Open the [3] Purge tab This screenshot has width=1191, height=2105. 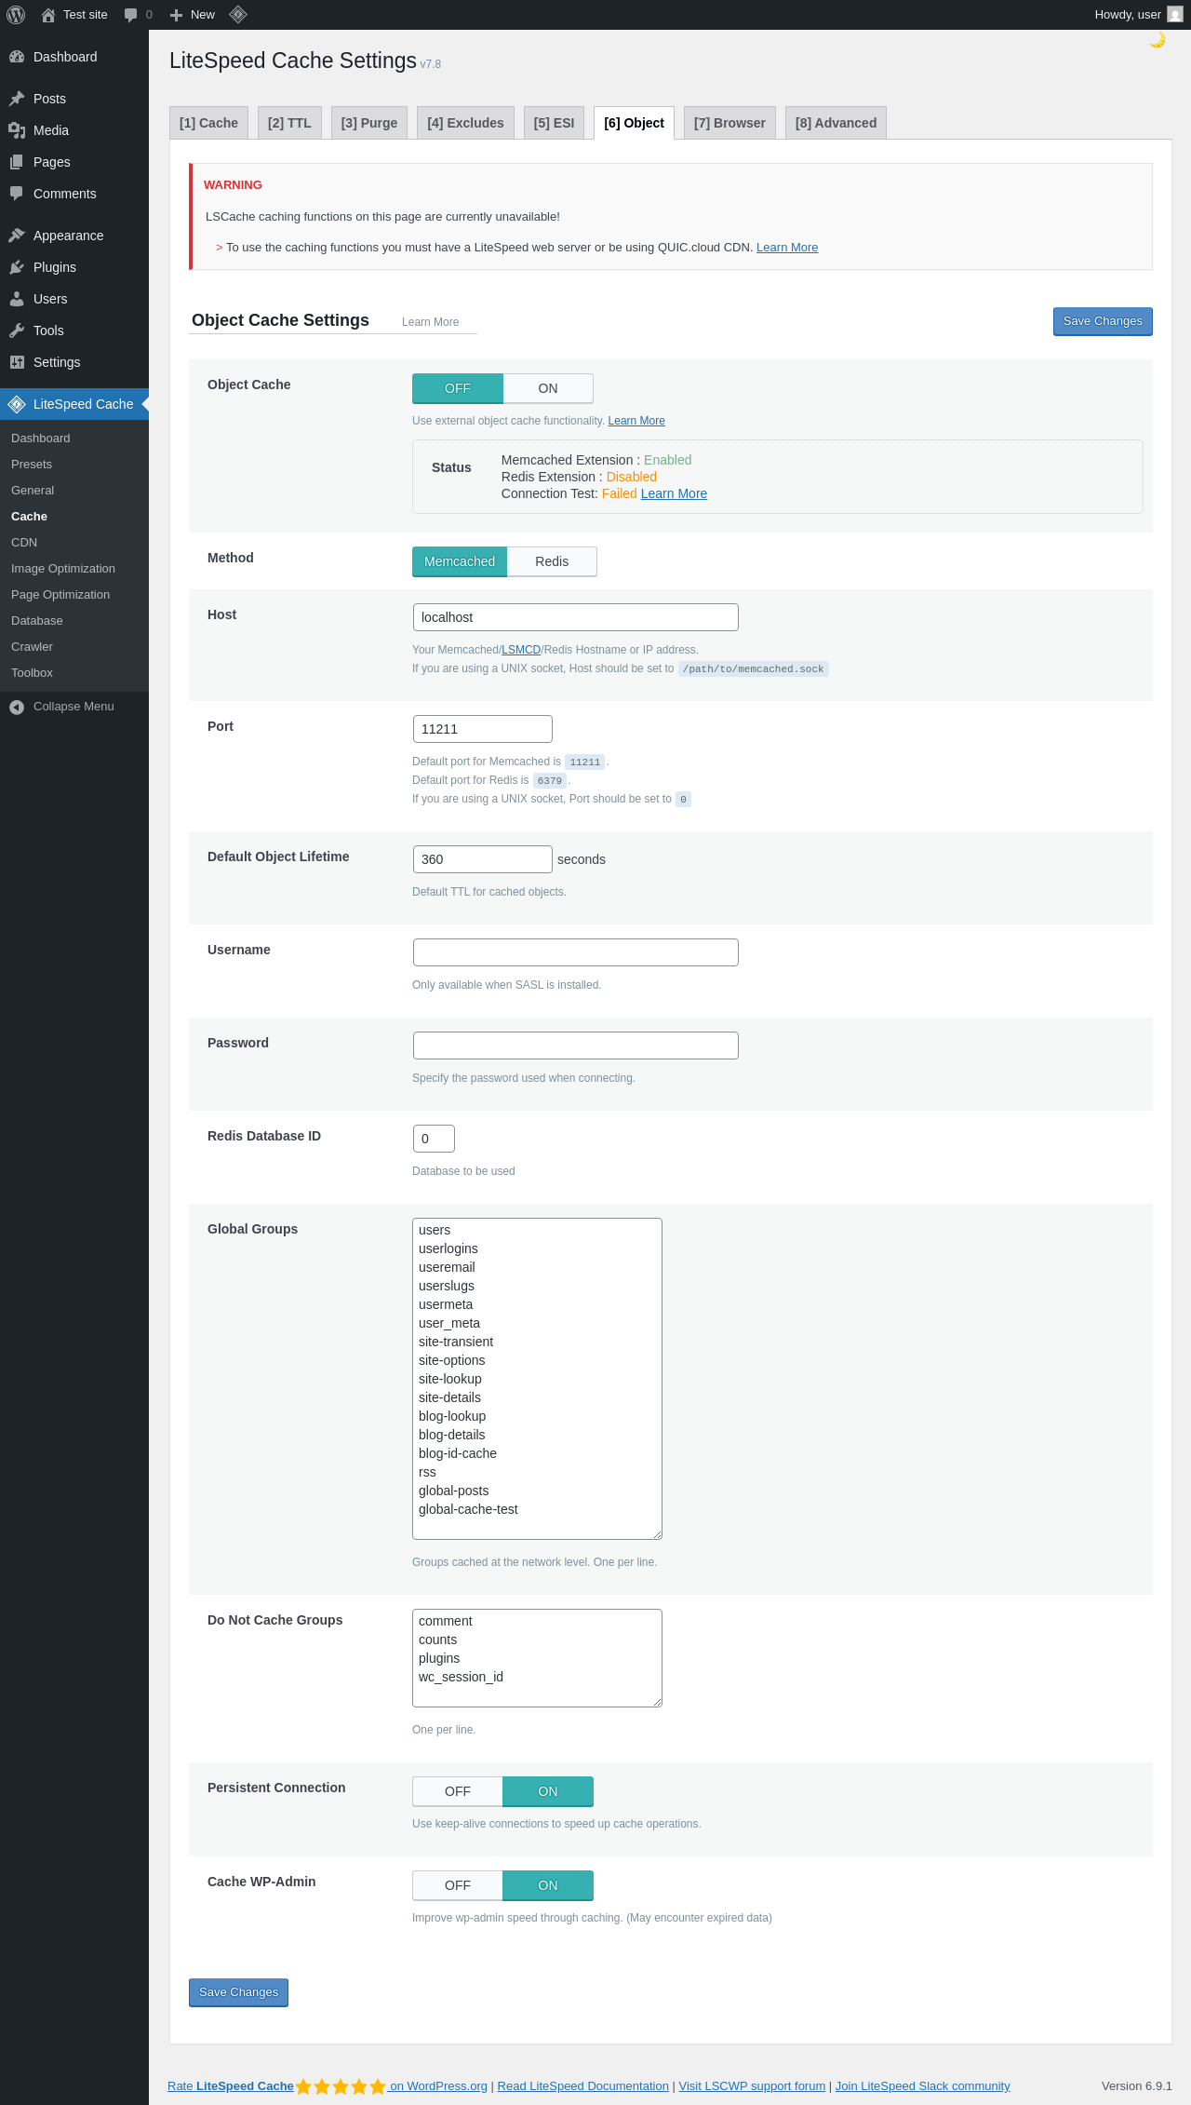(x=369, y=123)
